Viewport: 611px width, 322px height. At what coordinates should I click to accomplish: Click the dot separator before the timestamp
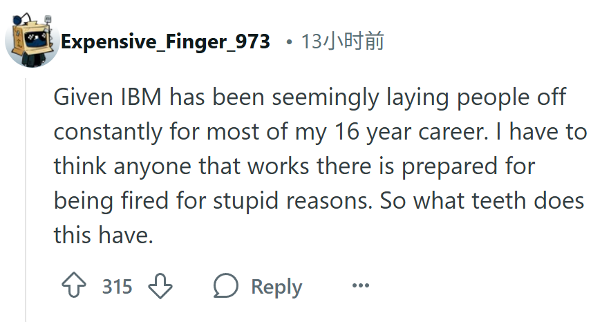(x=288, y=41)
